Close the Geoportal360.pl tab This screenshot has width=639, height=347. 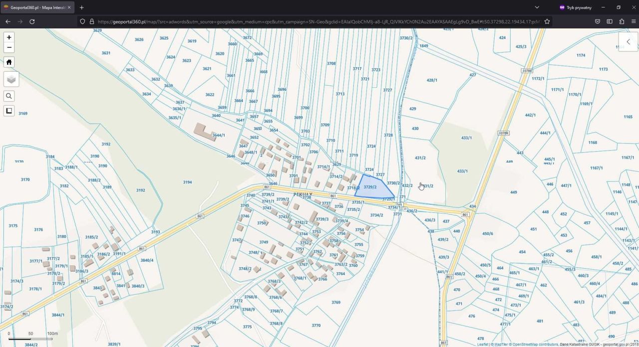click(x=69, y=7)
